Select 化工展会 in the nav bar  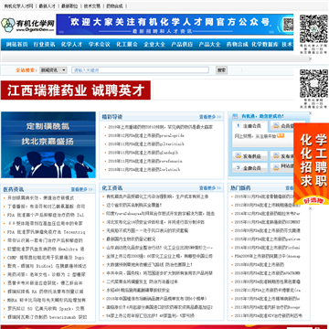tap(127, 45)
